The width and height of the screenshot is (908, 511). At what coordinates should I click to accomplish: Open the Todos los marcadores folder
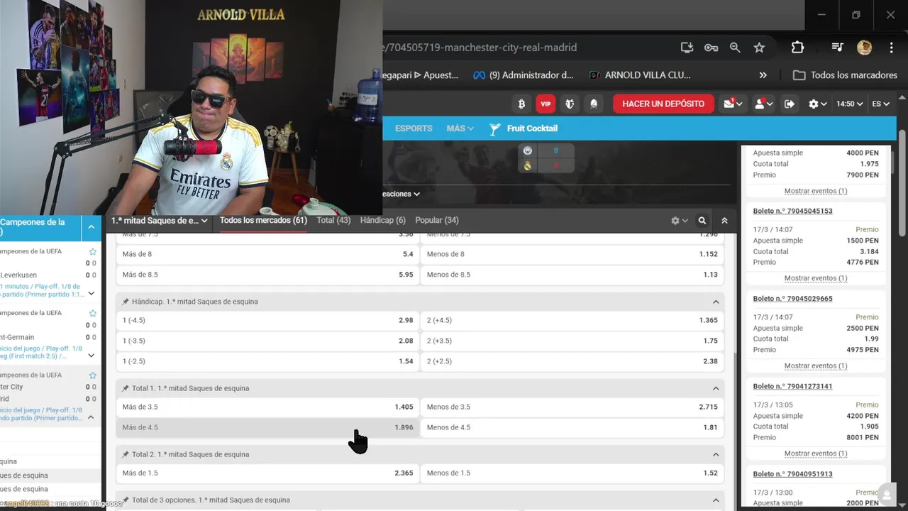pyautogui.click(x=845, y=75)
